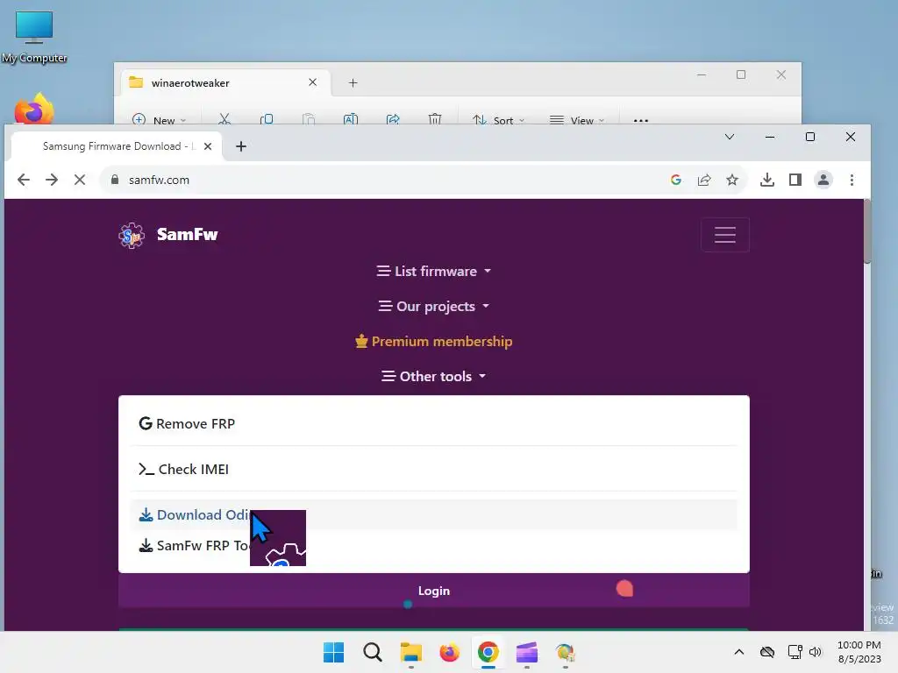Viewport: 898px width, 673px height.
Task: Click Paste icon in File Explorer
Action: tap(309, 119)
